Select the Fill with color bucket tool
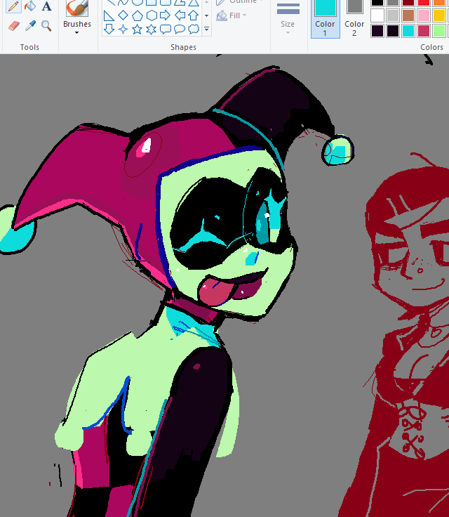 (x=30, y=6)
